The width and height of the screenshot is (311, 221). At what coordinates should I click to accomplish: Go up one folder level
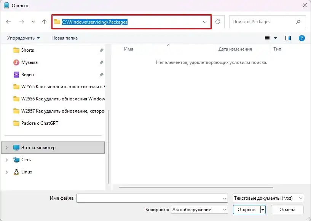pyautogui.click(x=44, y=22)
